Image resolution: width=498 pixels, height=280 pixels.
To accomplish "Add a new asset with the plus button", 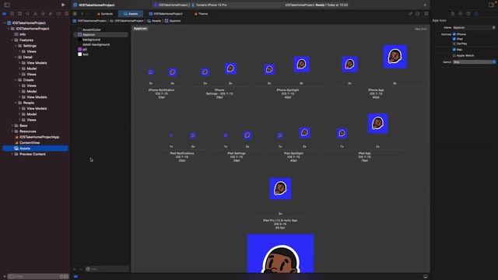I will (x=75, y=269).
